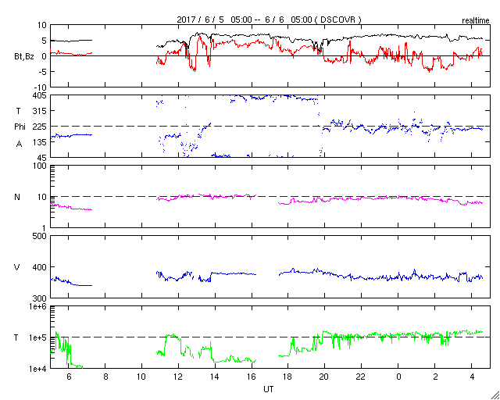
Task: Click the '225' tick label
Action: point(40,127)
